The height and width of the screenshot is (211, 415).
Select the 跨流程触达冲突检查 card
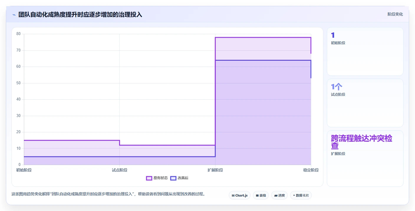365,159
